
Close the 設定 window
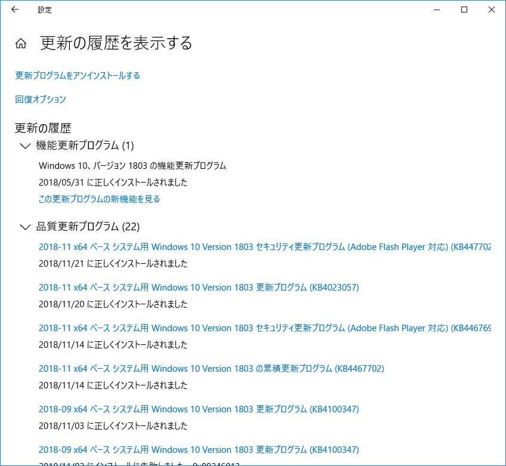[x=491, y=10]
